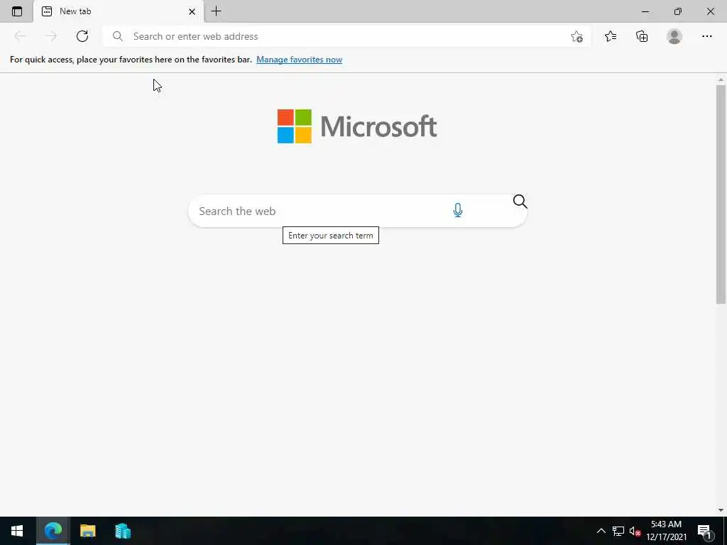Open the muted volume tray icon
The image size is (727, 545).
(x=635, y=531)
